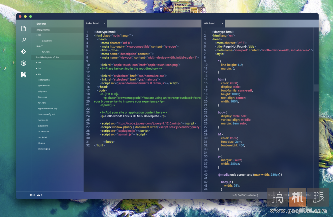Click the scrollbar thumb in the 404.html editor
The width and height of the screenshot is (333, 217).
pos(316,88)
